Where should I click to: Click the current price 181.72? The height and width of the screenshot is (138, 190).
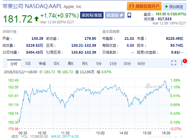[x=18, y=19]
